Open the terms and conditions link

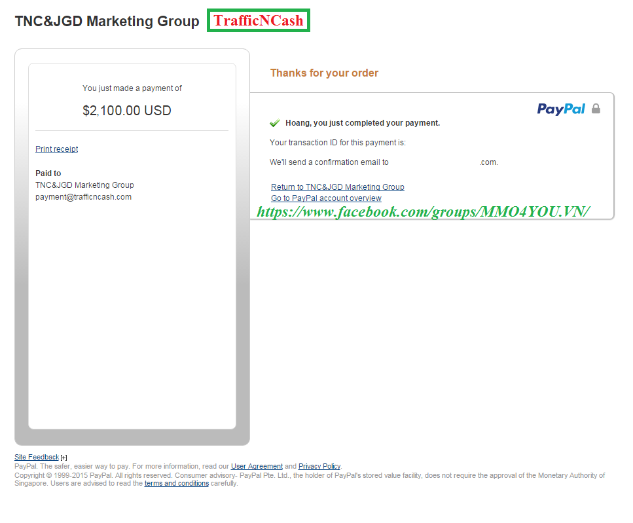[x=177, y=484]
